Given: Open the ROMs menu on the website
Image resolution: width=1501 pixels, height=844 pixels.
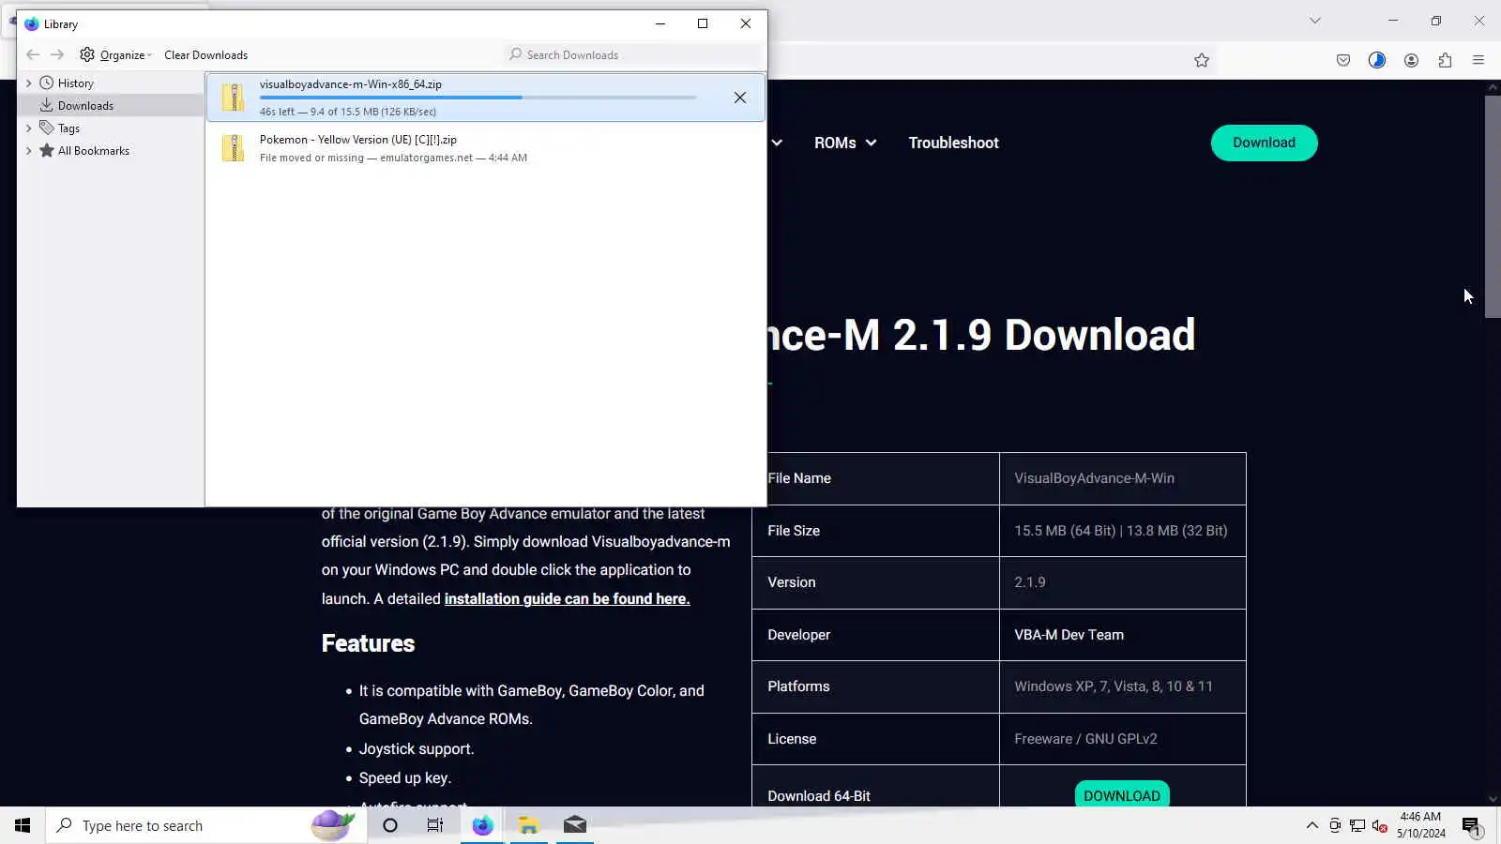Looking at the screenshot, I should coord(845,143).
